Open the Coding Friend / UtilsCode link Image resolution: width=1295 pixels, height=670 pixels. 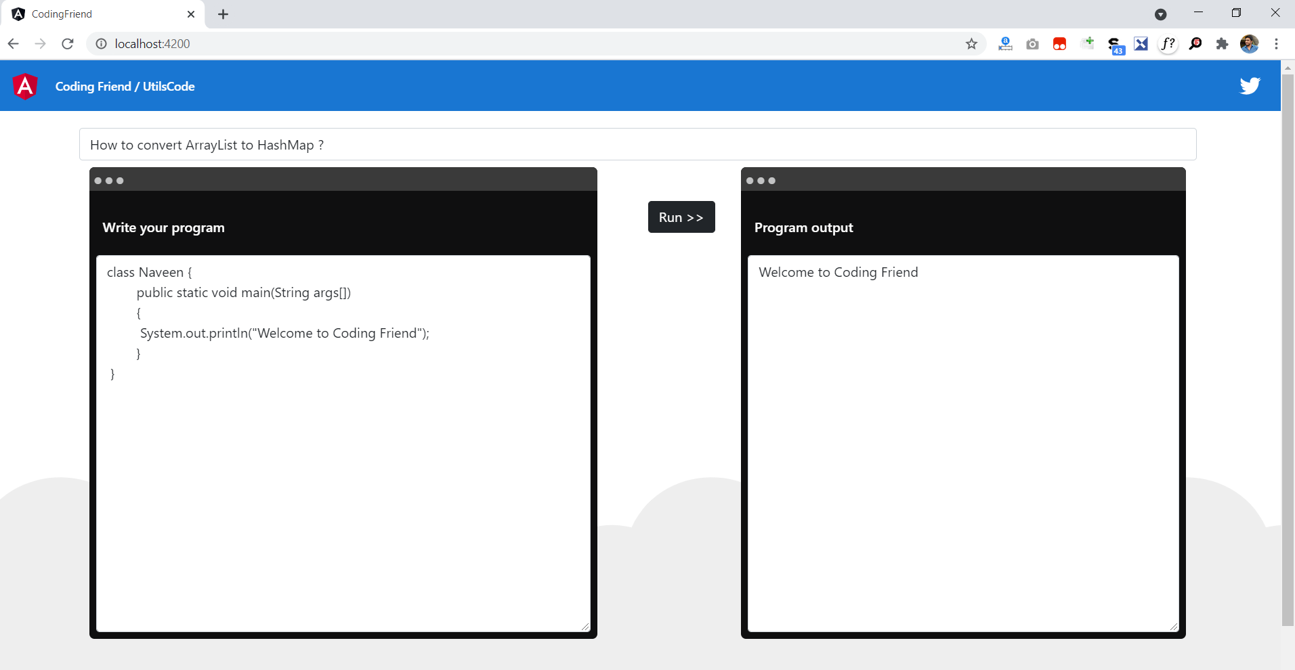tap(124, 86)
